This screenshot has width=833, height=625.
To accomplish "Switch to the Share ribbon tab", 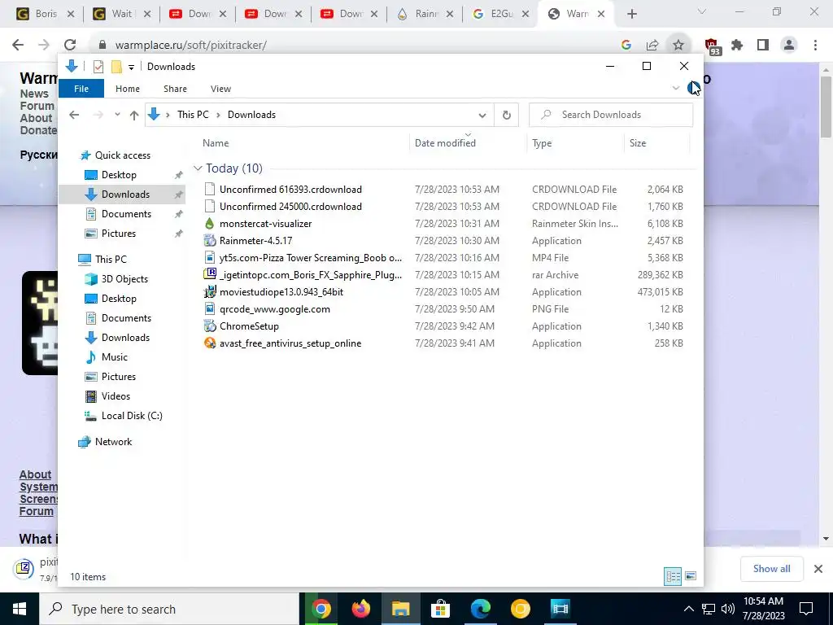I will (x=175, y=89).
